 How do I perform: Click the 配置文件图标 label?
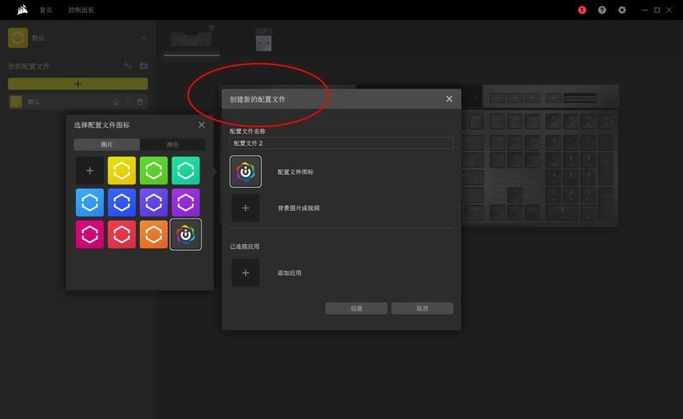pyautogui.click(x=295, y=172)
